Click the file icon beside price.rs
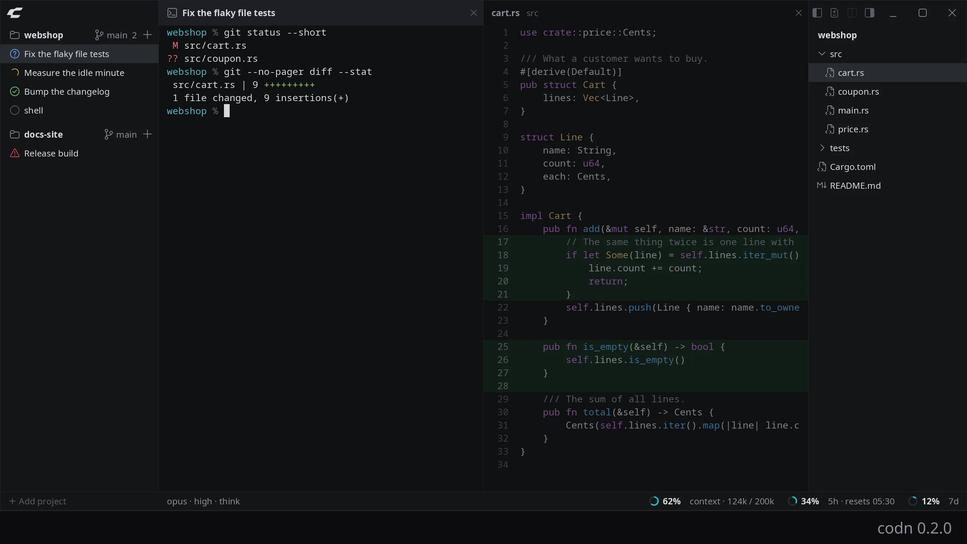 coord(830,129)
